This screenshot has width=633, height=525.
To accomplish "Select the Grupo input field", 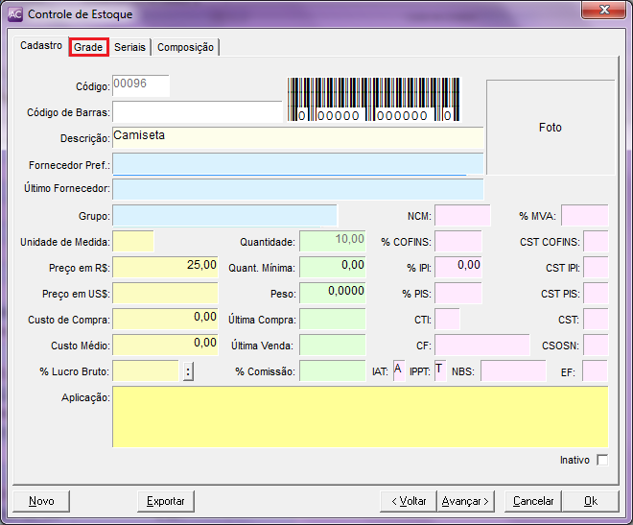I will 224,215.
